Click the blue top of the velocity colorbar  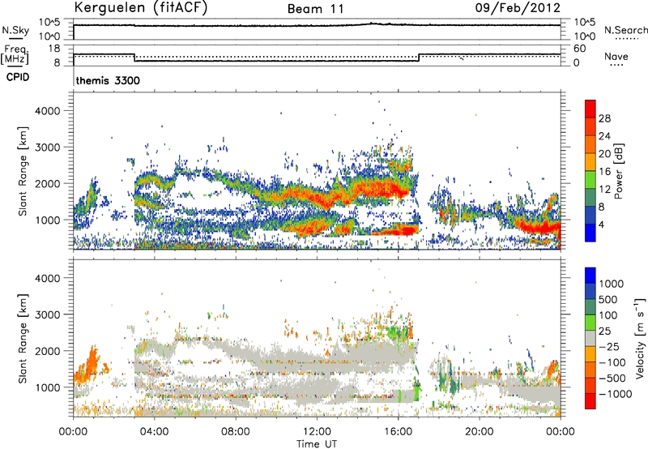pyautogui.click(x=590, y=276)
